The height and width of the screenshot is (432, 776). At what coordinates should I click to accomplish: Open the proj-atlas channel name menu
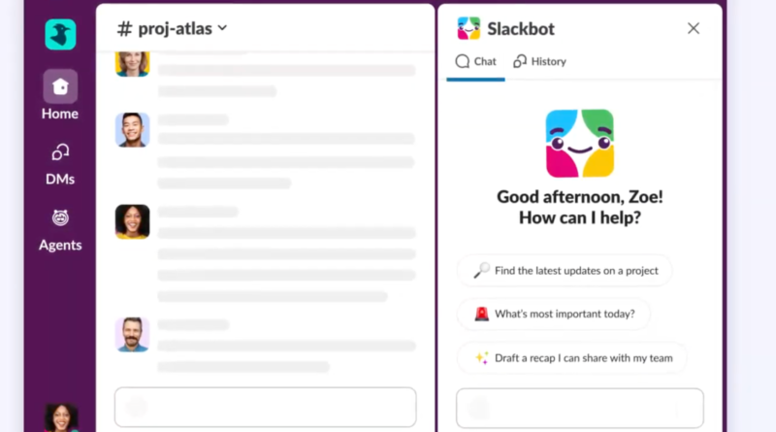point(173,29)
